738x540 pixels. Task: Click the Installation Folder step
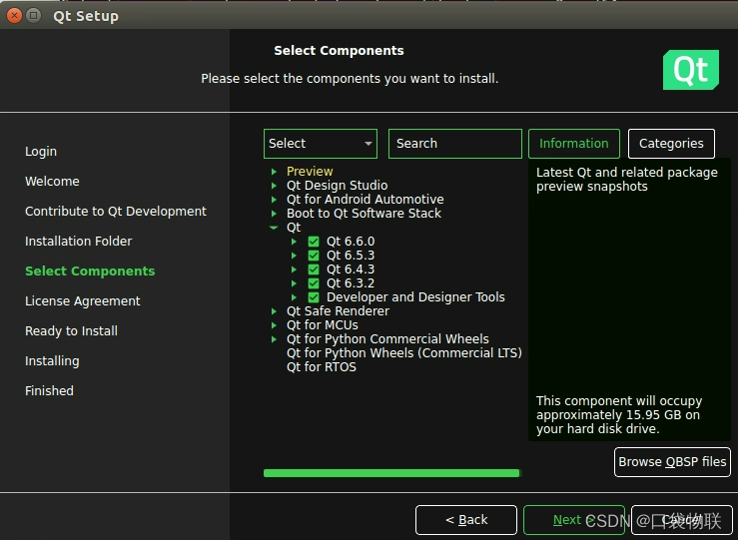coord(79,242)
